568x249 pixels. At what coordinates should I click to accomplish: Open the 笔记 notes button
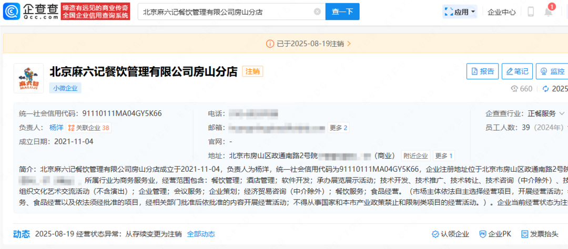pos(517,71)
